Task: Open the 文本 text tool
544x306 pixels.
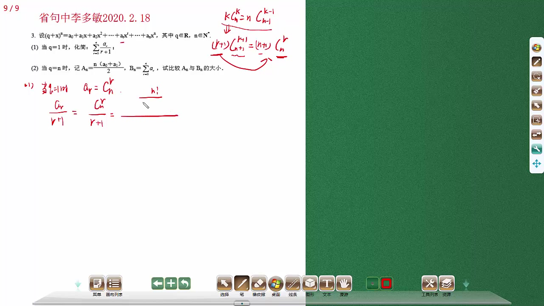Action: [x=326, y=283]
